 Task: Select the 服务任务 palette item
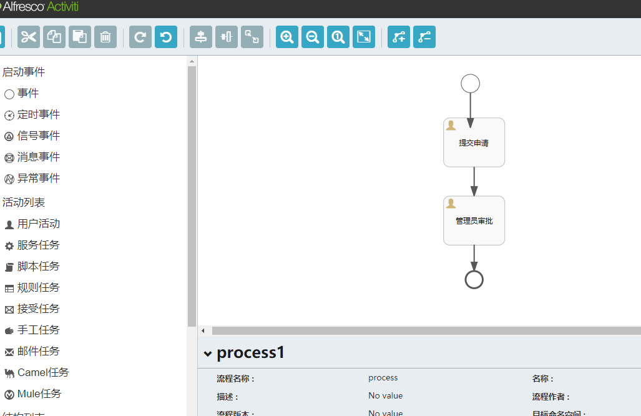tap(32, 245)
